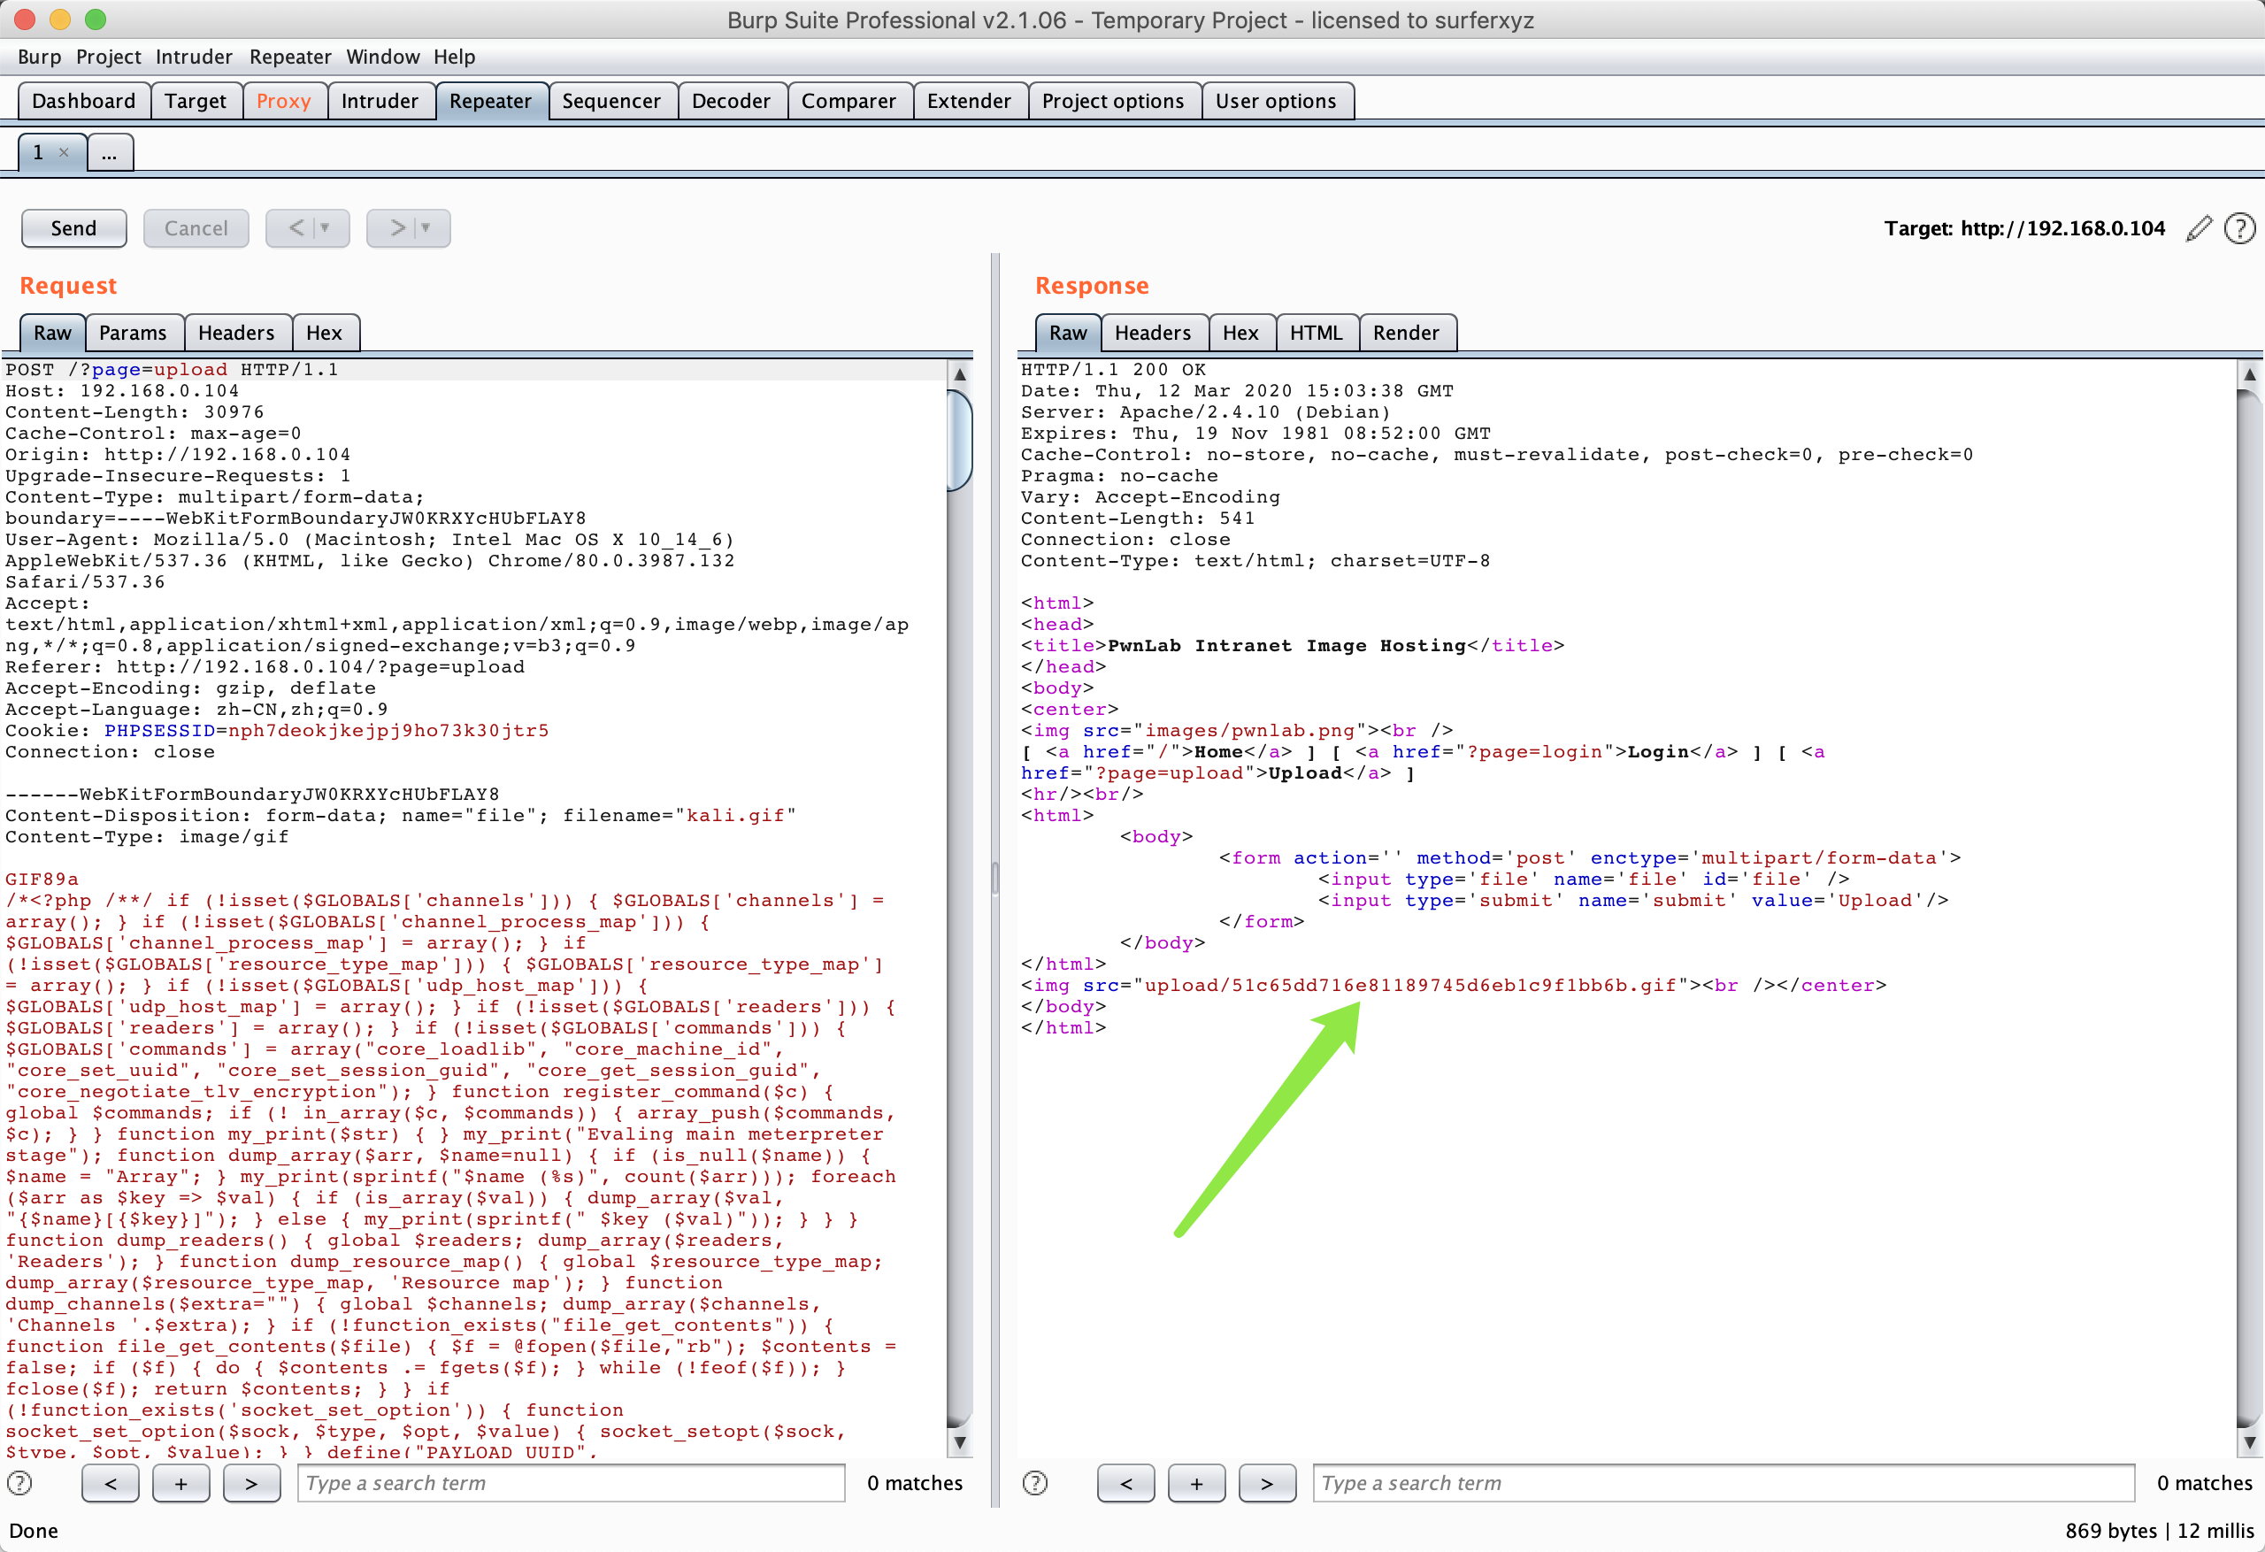The height and width of the screenshot is (1552, 2265).
Task: Open new Repeater tab with ... tab
Action: [x=109, y=153]
